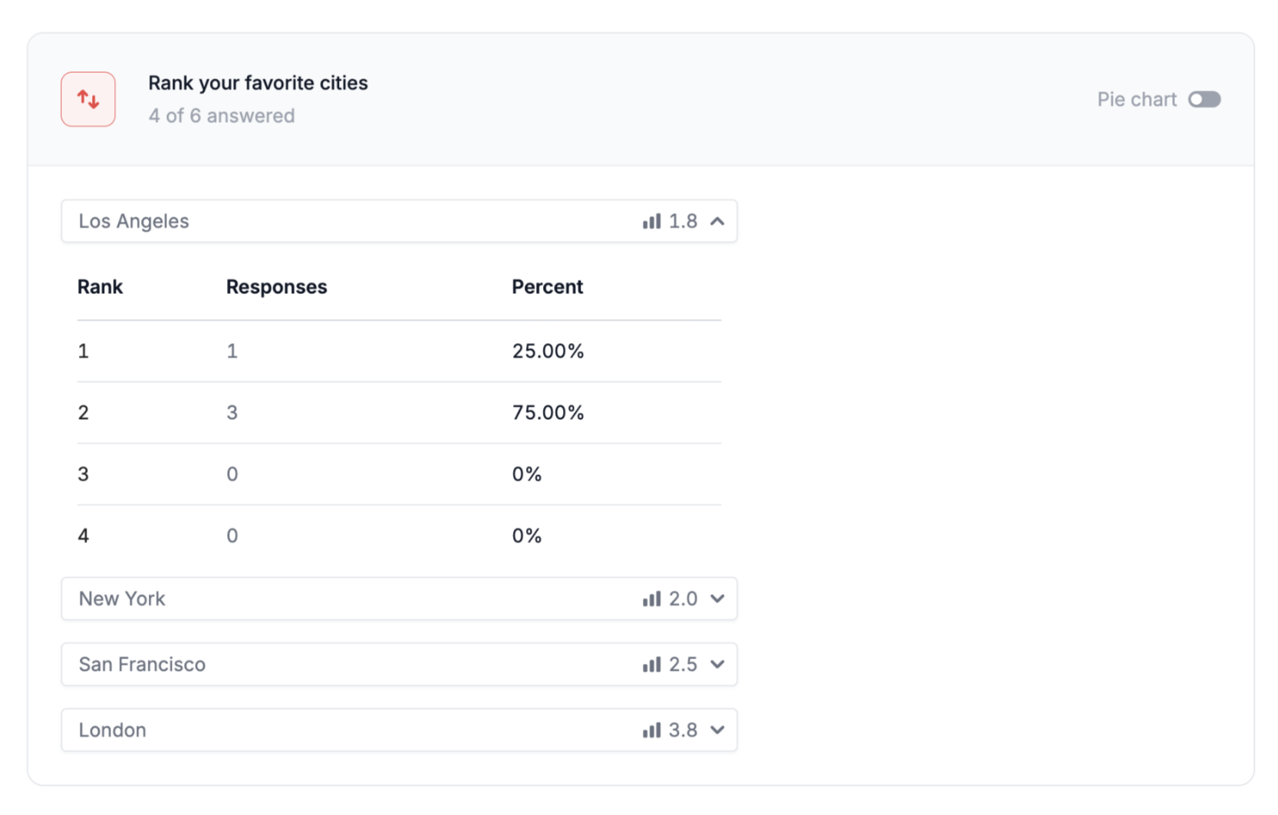Click bar chart icon in San Francisco row

[x=651, y=665]
